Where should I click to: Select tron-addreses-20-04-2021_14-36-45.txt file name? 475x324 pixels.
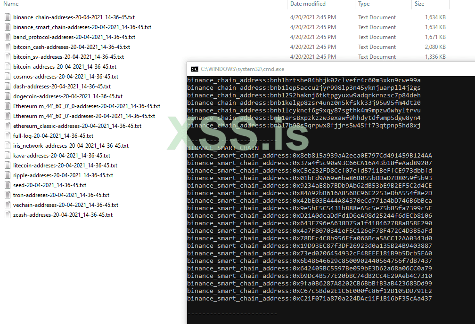(x=61, y=195)
